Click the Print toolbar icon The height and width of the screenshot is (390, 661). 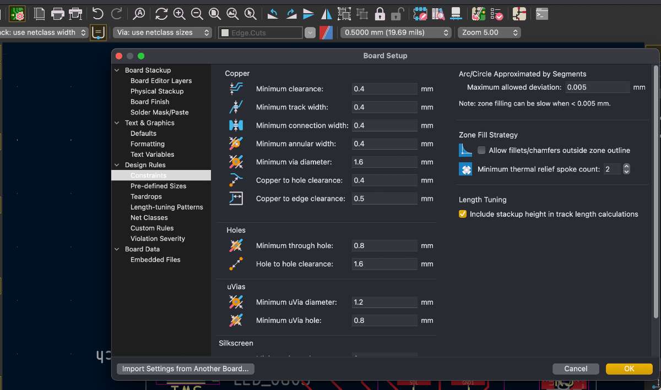click(x=57, y=13)
